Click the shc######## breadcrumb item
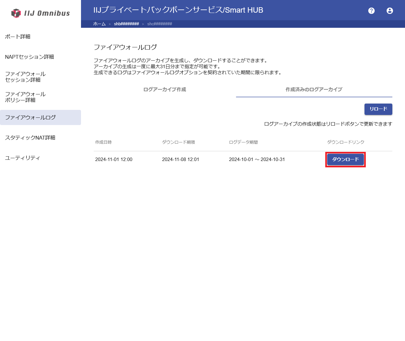 [159, 24]
